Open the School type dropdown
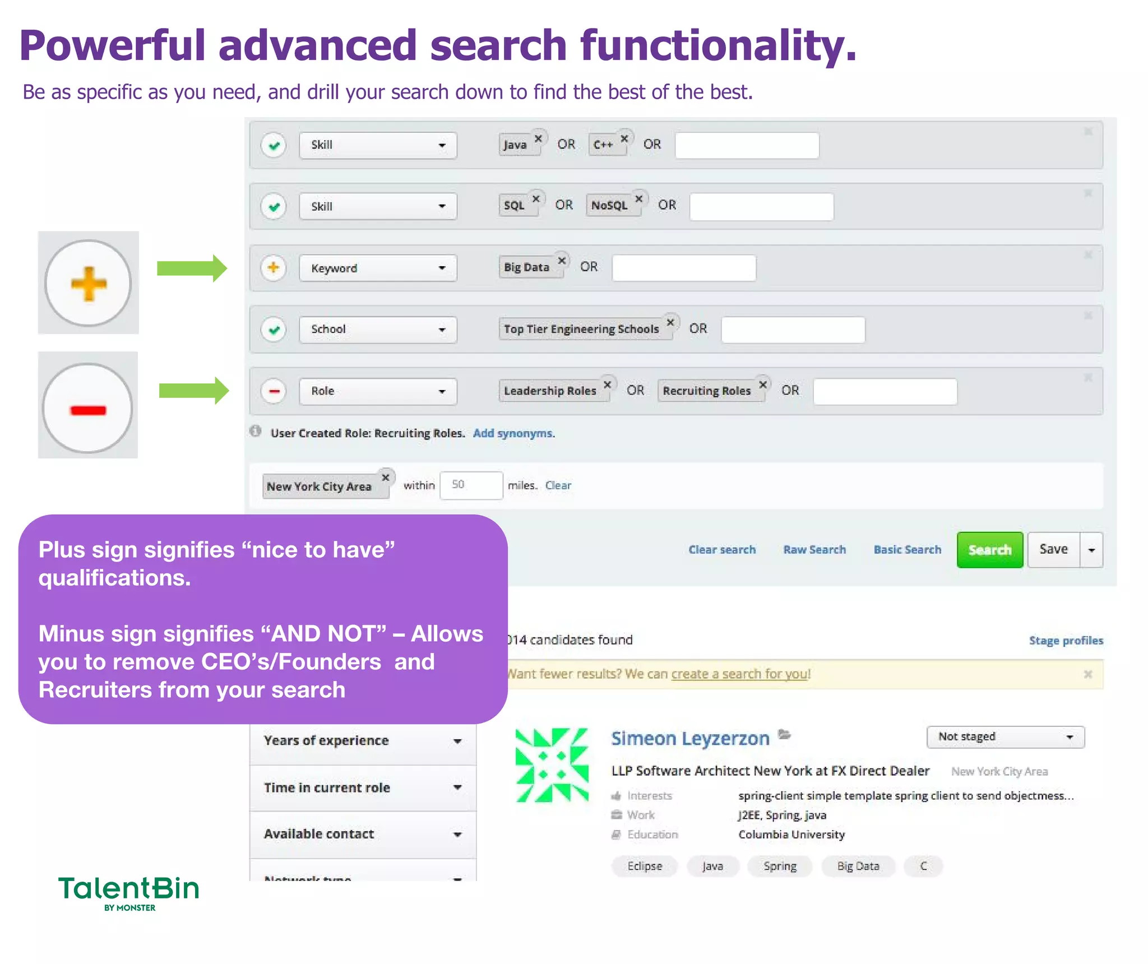Screen dimensions: 1148x964 (x=378, y=330)
